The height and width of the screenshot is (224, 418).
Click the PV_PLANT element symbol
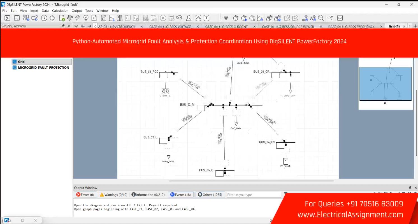pos(286,161)
